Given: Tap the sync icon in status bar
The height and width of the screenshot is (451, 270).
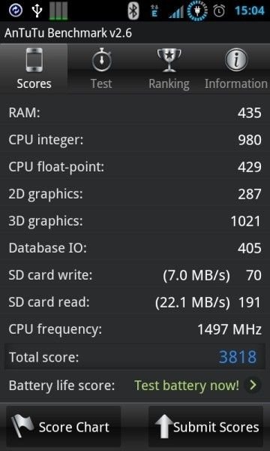Looking at the screenshot, I should point(16,11).
